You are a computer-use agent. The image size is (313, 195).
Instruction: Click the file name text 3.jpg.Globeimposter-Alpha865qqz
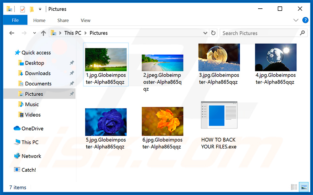pos(219,78)
